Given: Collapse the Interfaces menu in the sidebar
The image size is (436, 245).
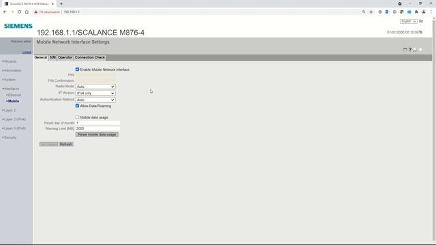Looking at the screenshot, I should pyautogui.click(x=11, y=88).
